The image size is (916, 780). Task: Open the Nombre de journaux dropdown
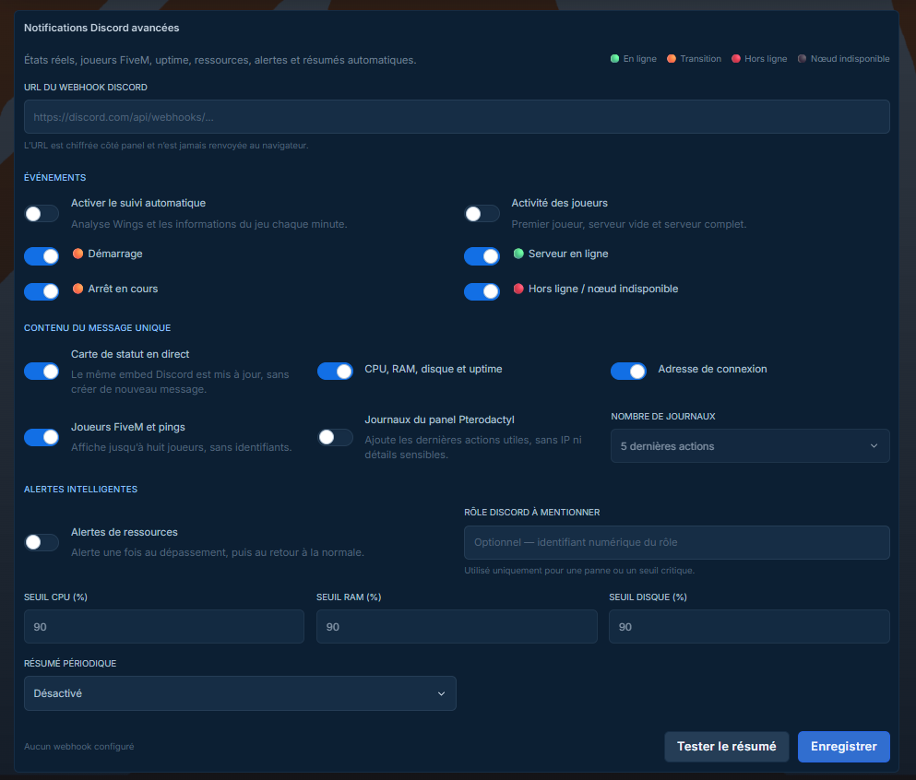pyautogui.click(x=750, y=446)
